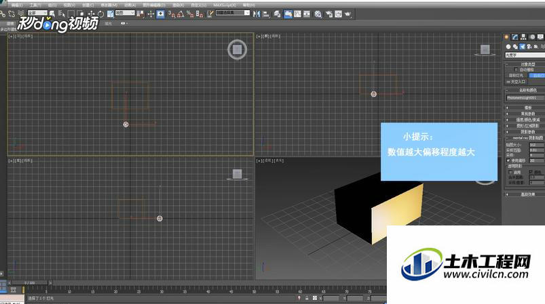The image size is (545, 304).
Task: Activate the Bind to Space Warp tool
Action: click(21, 14)
